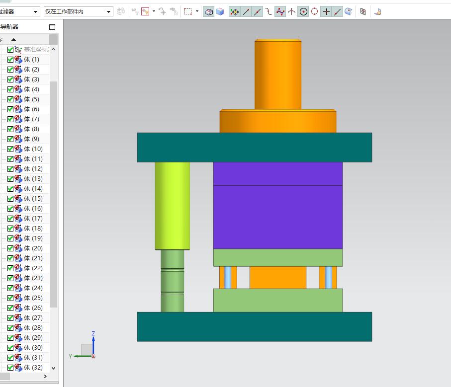Click the rectangle selection tool icon
Screen dimensions: 451x387
pos(188,11)
